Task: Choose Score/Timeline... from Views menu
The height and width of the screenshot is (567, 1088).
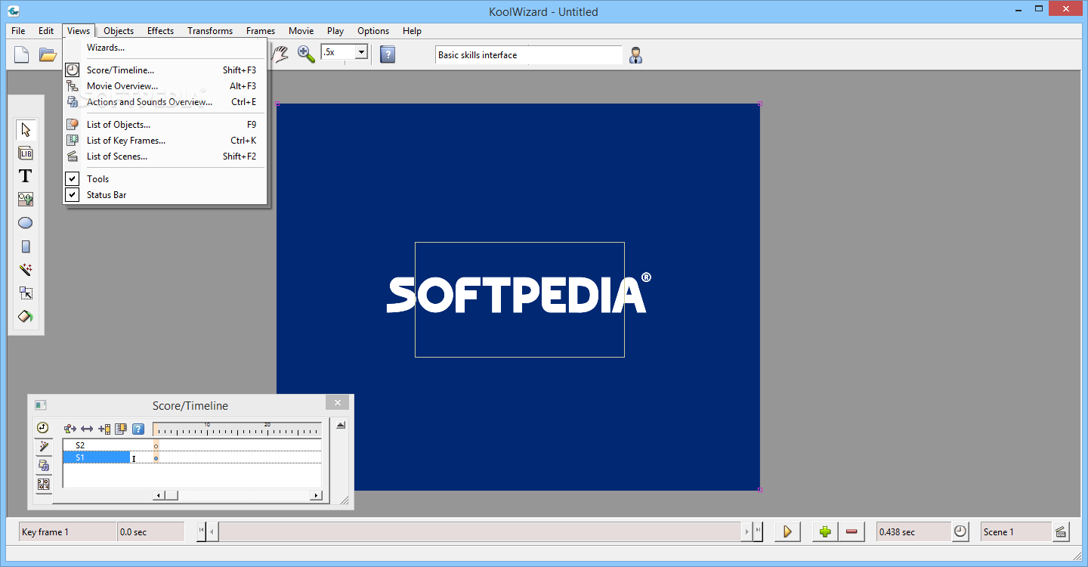Action: pos(165,70)
